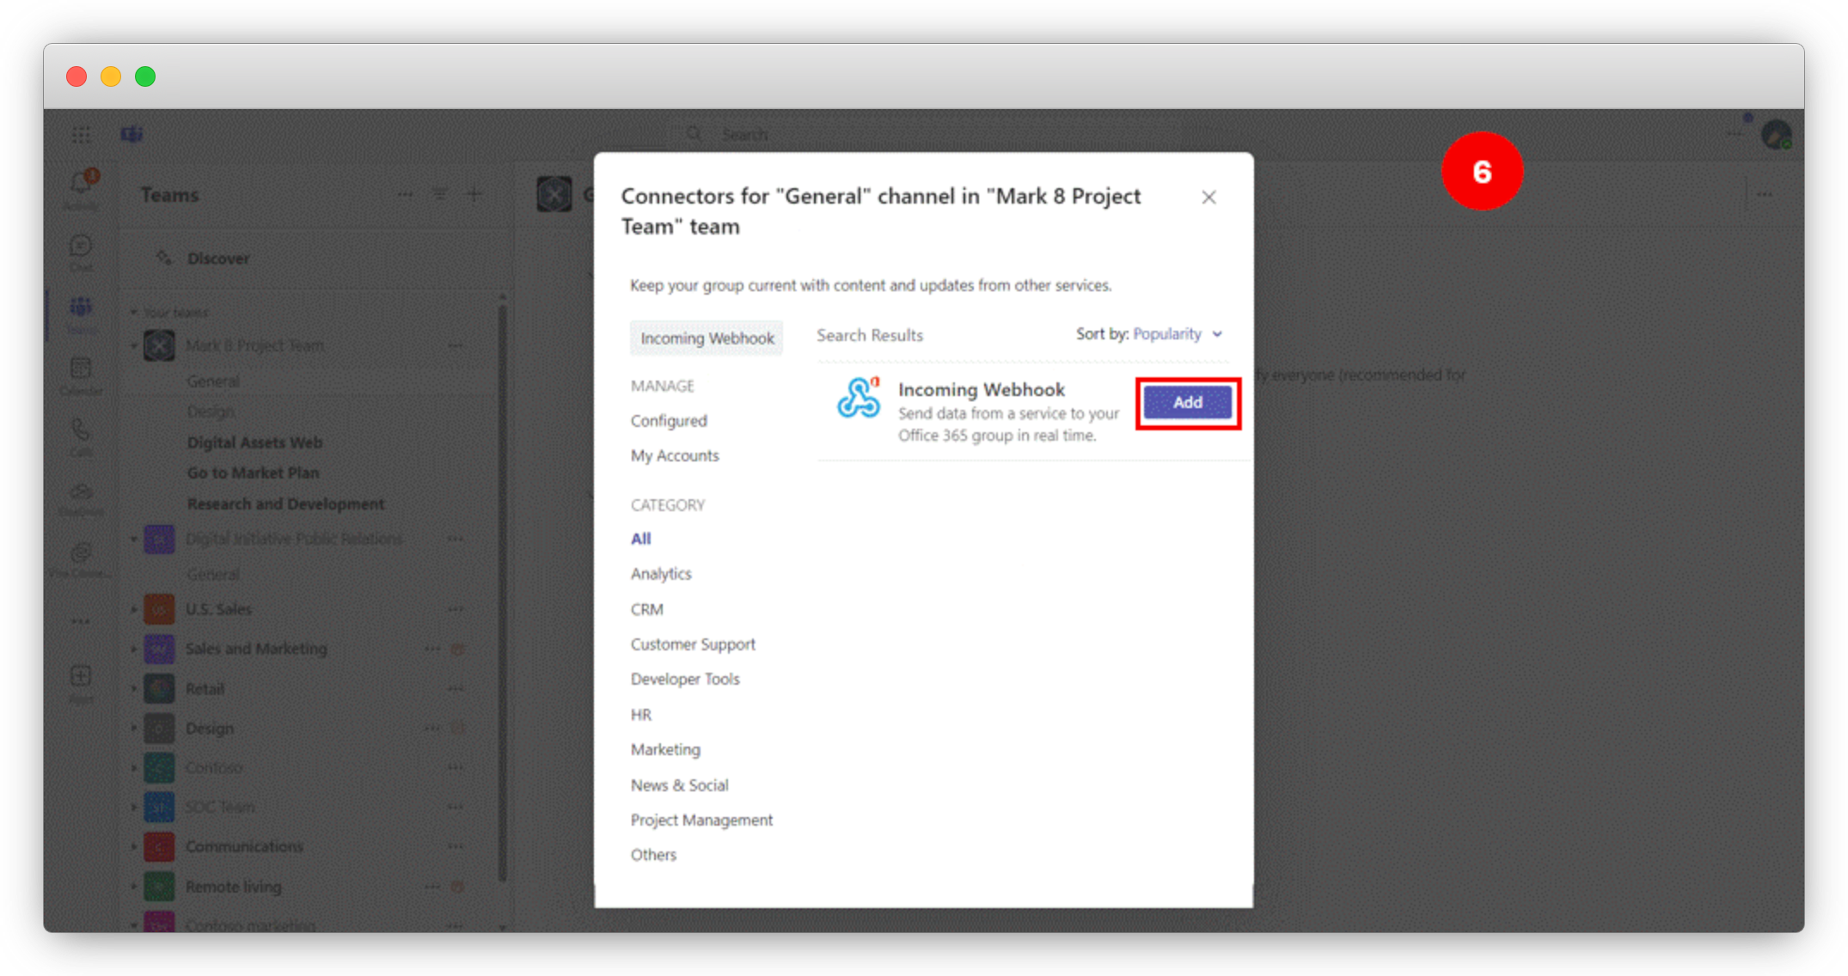The height and width of the screenshot is (976, 1848).
Task: Select the Developer Tools category
Action: tap(684, 679)
